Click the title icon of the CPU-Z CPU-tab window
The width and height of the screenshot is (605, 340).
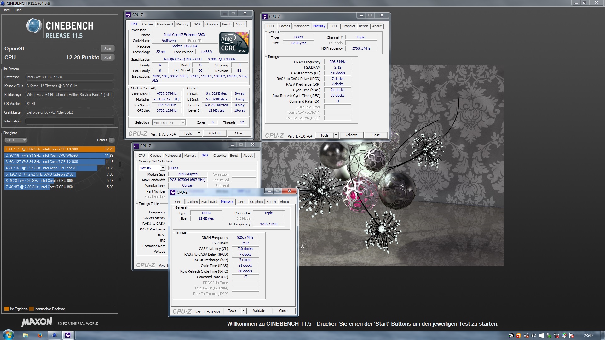point(128,15)
